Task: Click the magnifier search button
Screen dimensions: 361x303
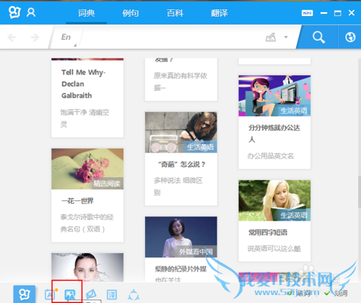Action: 318,38
